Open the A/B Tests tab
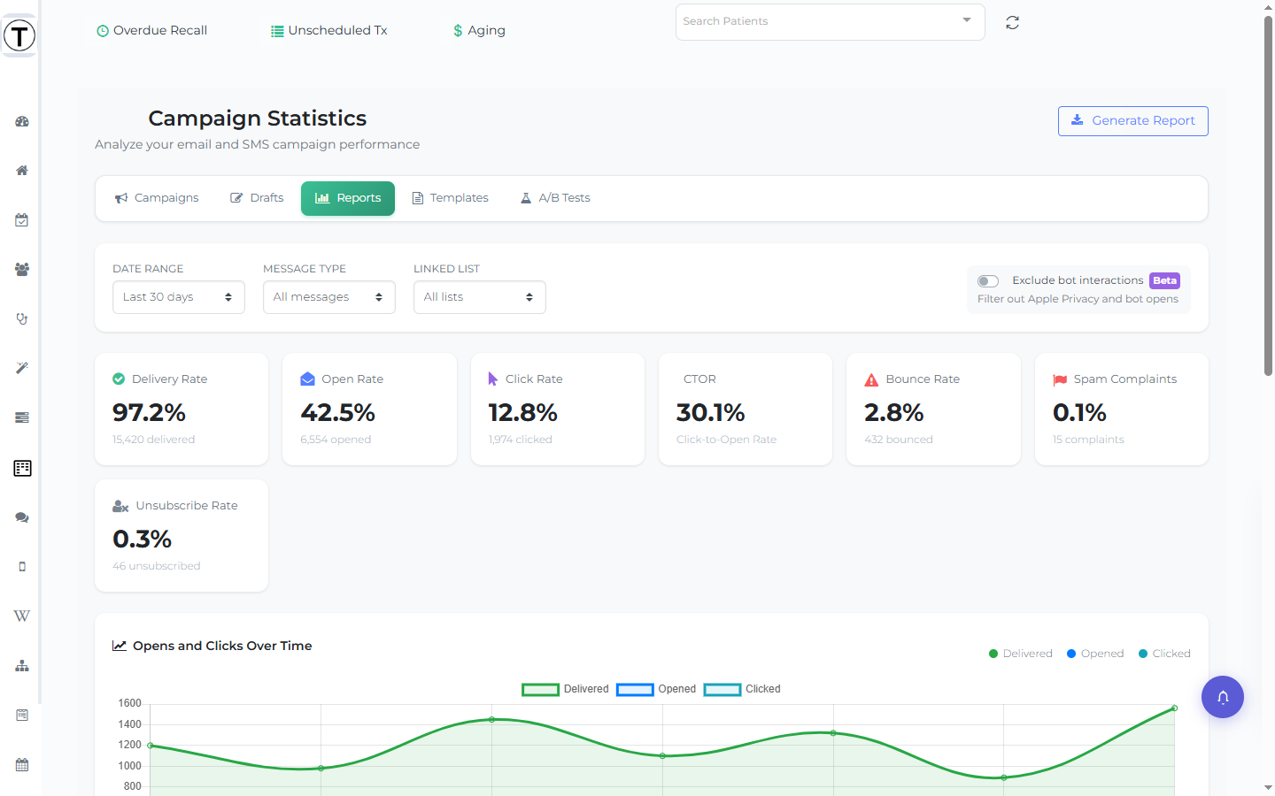The width and height of the screenshot is (1275, 796). point(555,198)
